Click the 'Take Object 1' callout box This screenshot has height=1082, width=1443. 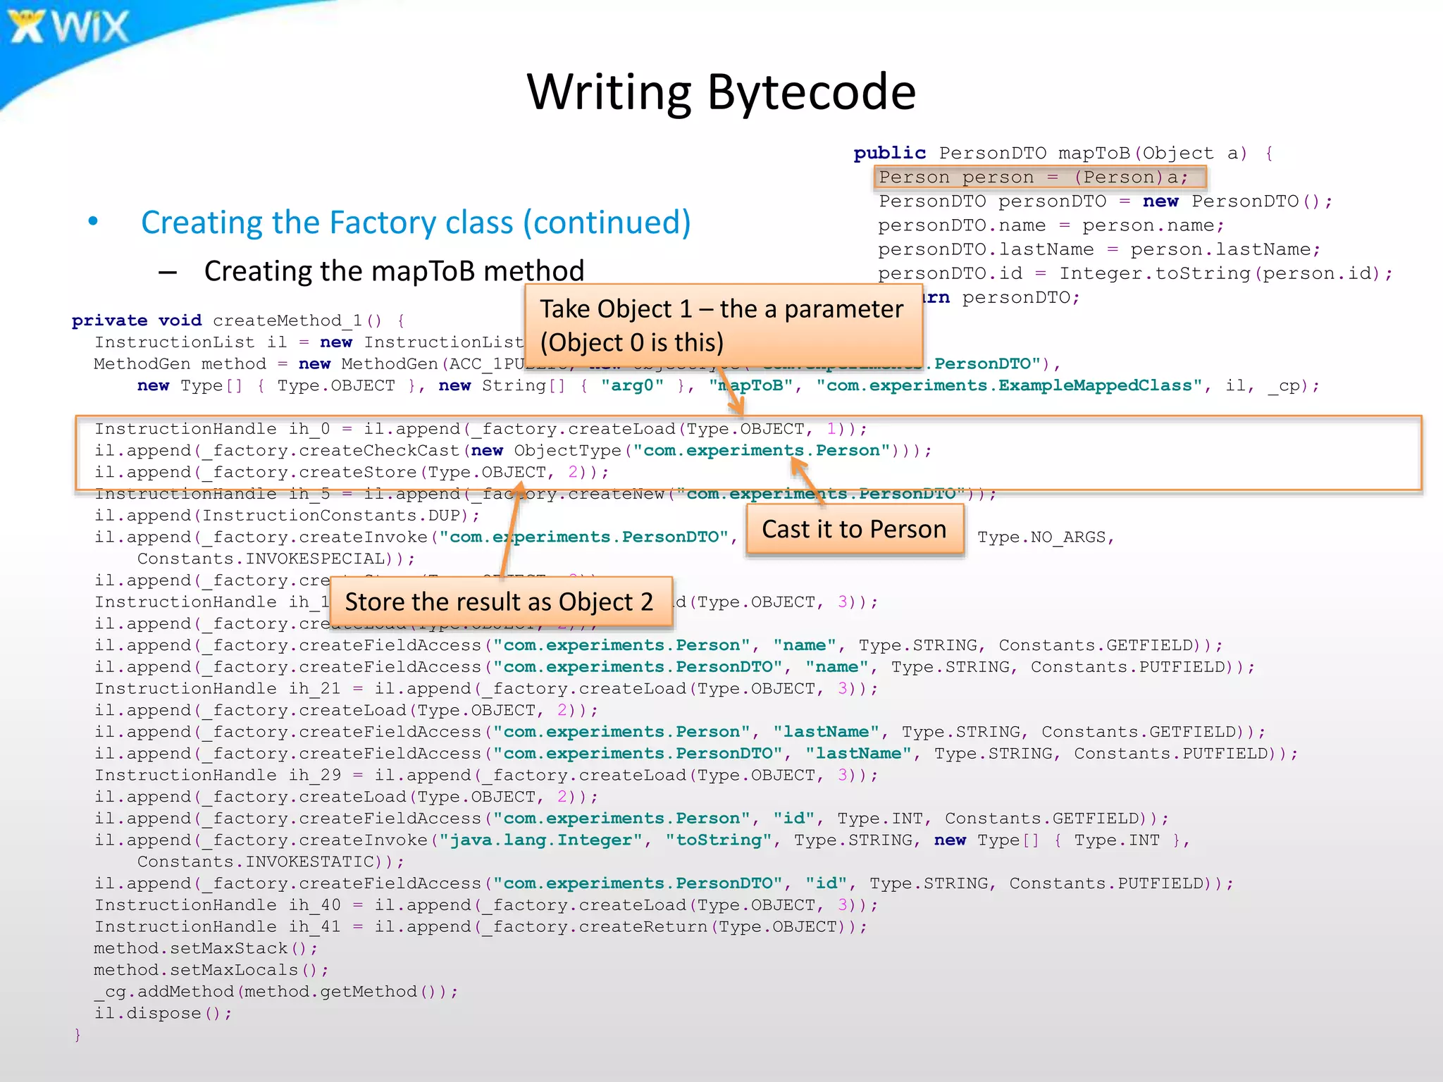[x=723, y=325]
